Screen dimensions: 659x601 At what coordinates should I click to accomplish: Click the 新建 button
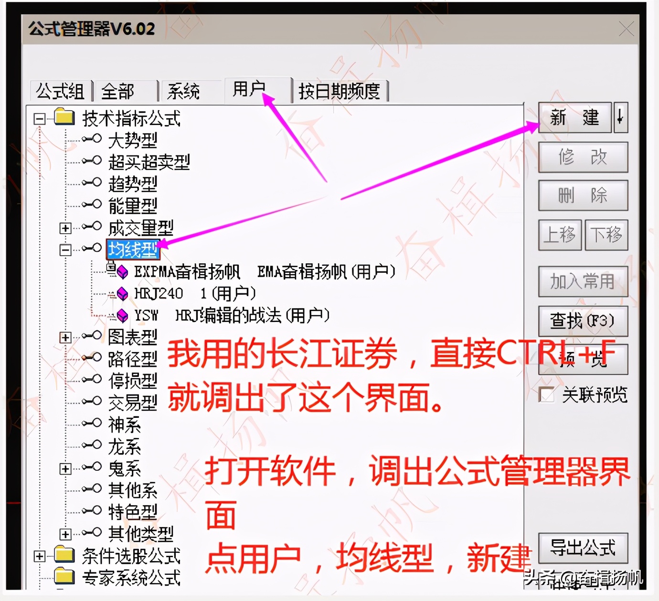click(575, 118)
